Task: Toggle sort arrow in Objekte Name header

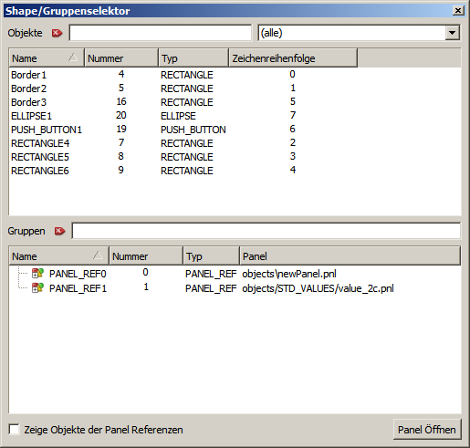Action: click(x=73, y=57)
